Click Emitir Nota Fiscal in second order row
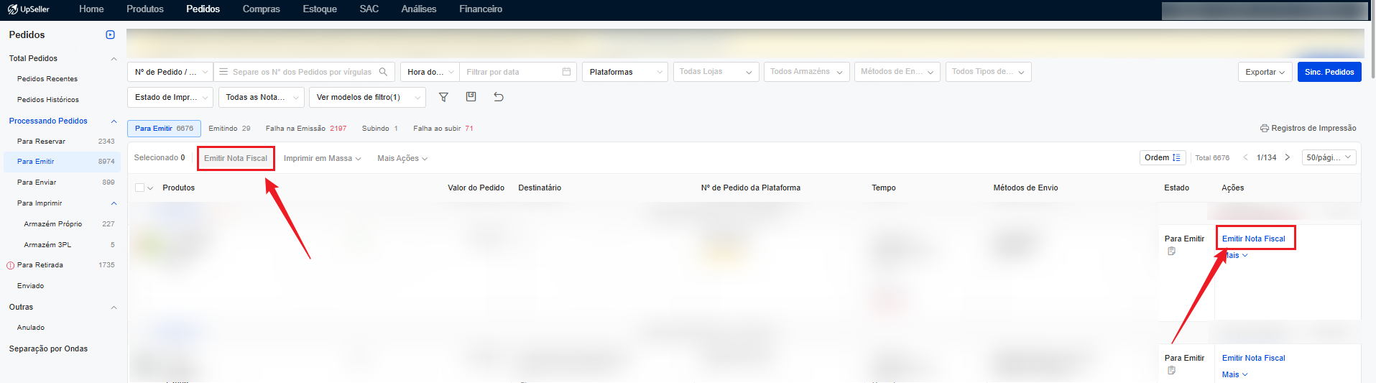The width and height of the screenshot is (1376, 383). click(x=1253, y=358)
